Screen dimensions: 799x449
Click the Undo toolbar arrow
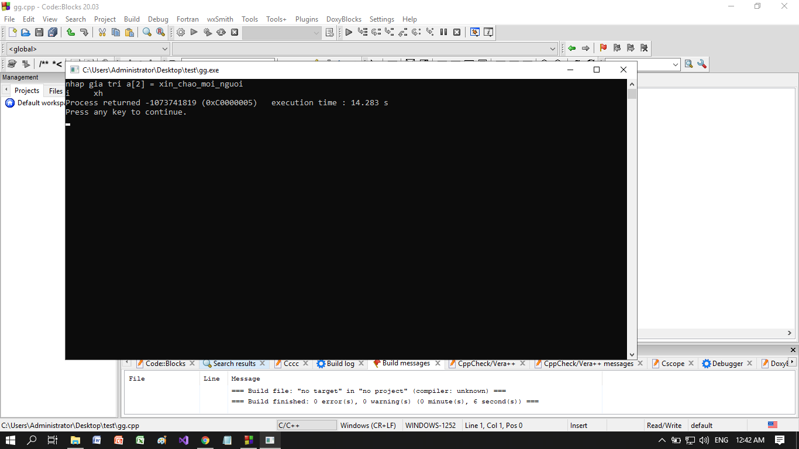click(71, 33)
